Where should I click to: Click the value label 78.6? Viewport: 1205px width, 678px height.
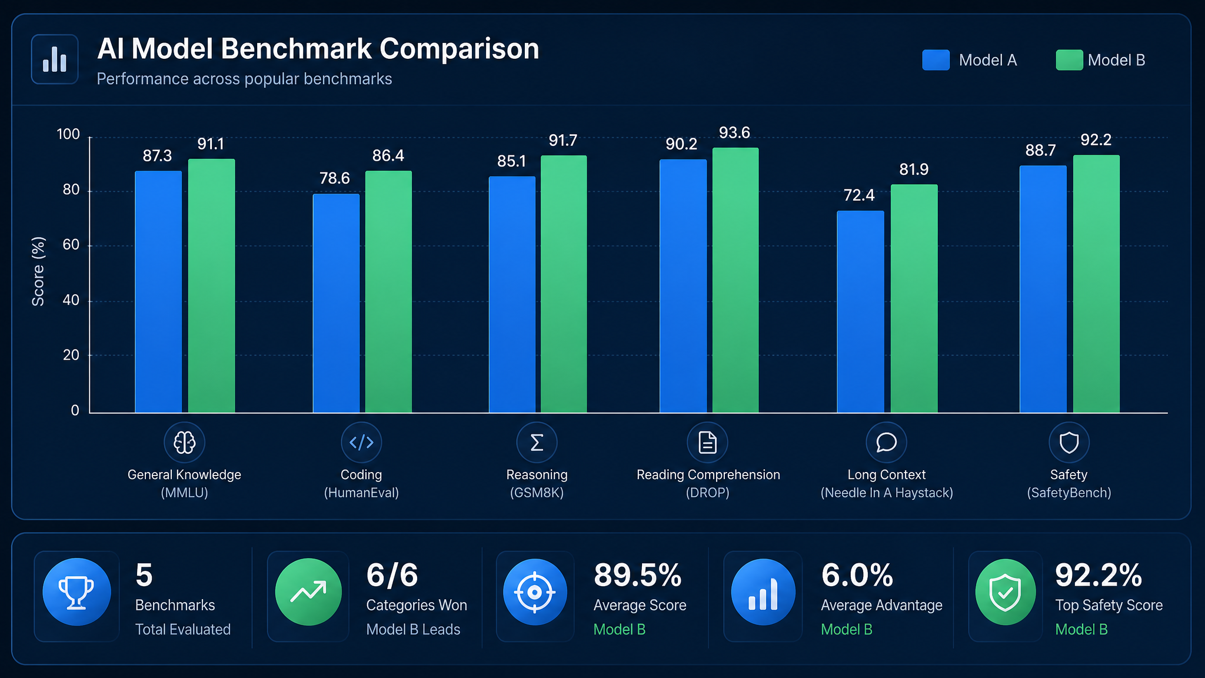[334, 178]
